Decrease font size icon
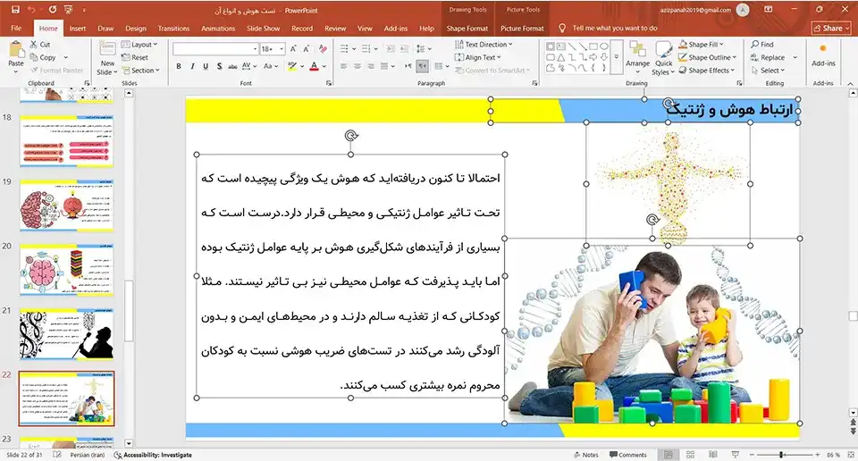858x461 pixels. 307,48
